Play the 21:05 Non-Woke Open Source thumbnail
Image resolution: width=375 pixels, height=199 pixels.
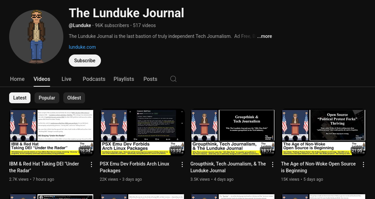click(324, 133)
